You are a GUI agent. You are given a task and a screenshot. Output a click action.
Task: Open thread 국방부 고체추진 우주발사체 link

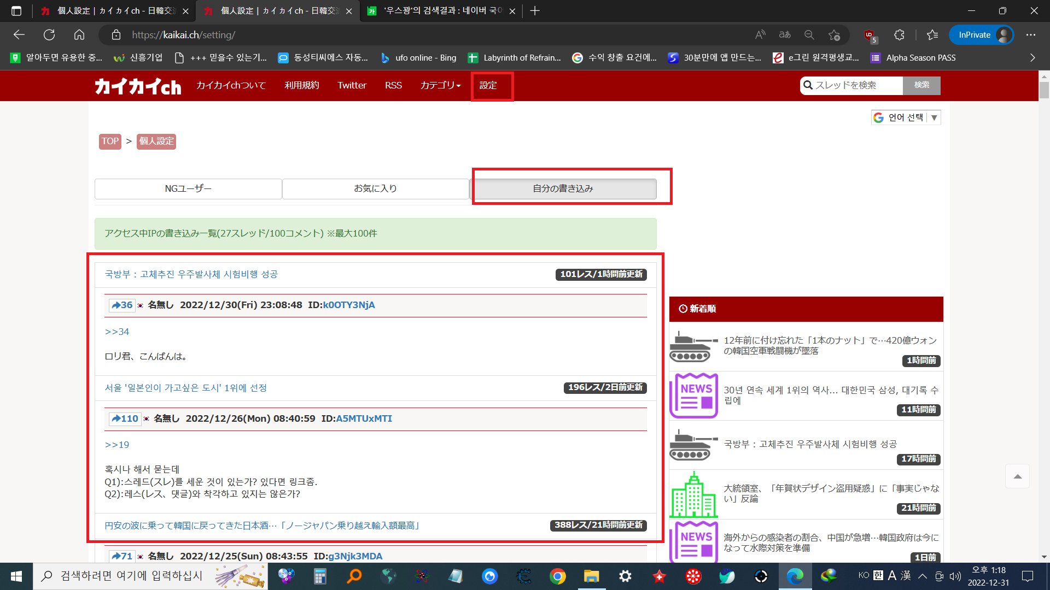point(191,274)
